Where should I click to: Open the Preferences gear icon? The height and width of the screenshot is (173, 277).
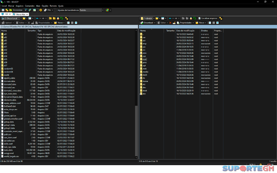pyautogui.click(x=41, y=10)
